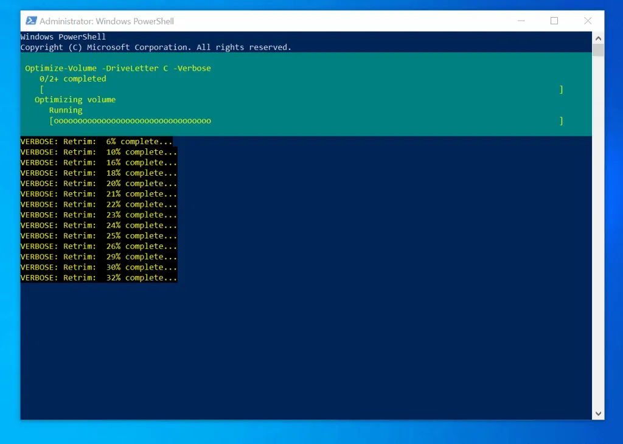Click the Optimizing volume status line

tap(75, 99)
